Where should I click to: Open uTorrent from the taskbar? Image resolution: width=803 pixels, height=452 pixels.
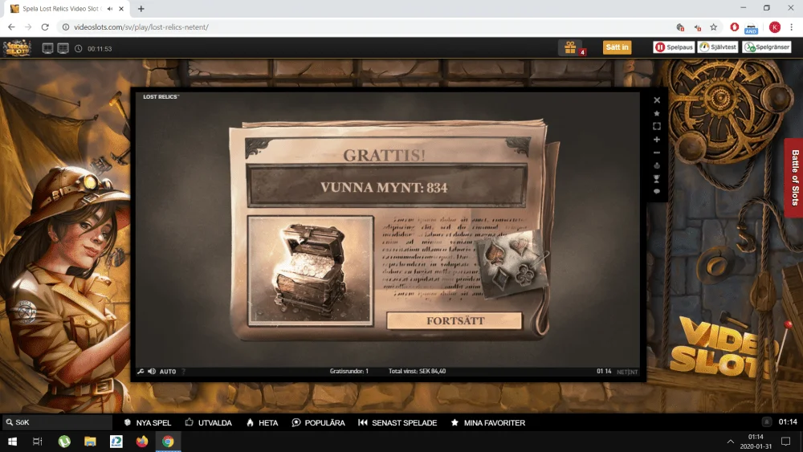coord(64,442)
